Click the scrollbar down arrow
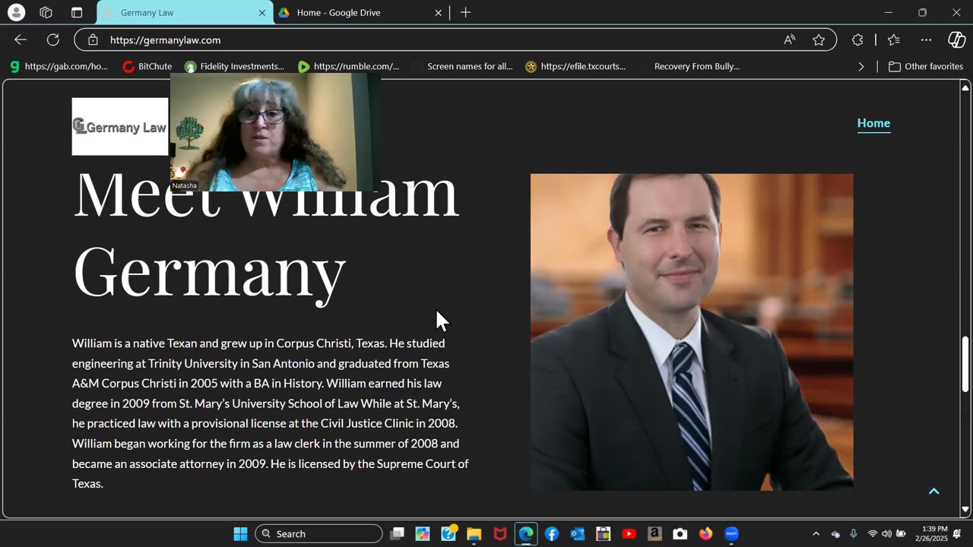Screen dimensions: 973x547 click(x=965, y=510)
